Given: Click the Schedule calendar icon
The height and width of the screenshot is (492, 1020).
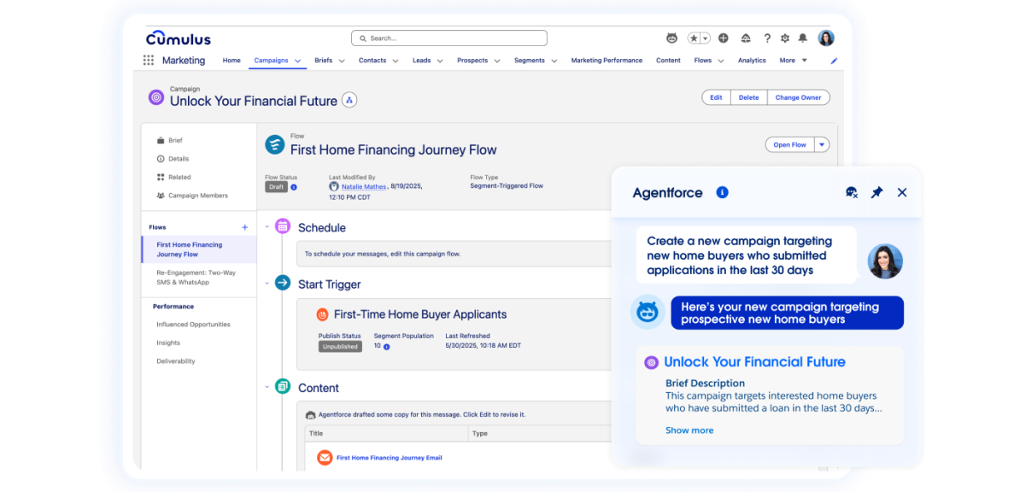Looking at the screenshot, I should (282, 226).
